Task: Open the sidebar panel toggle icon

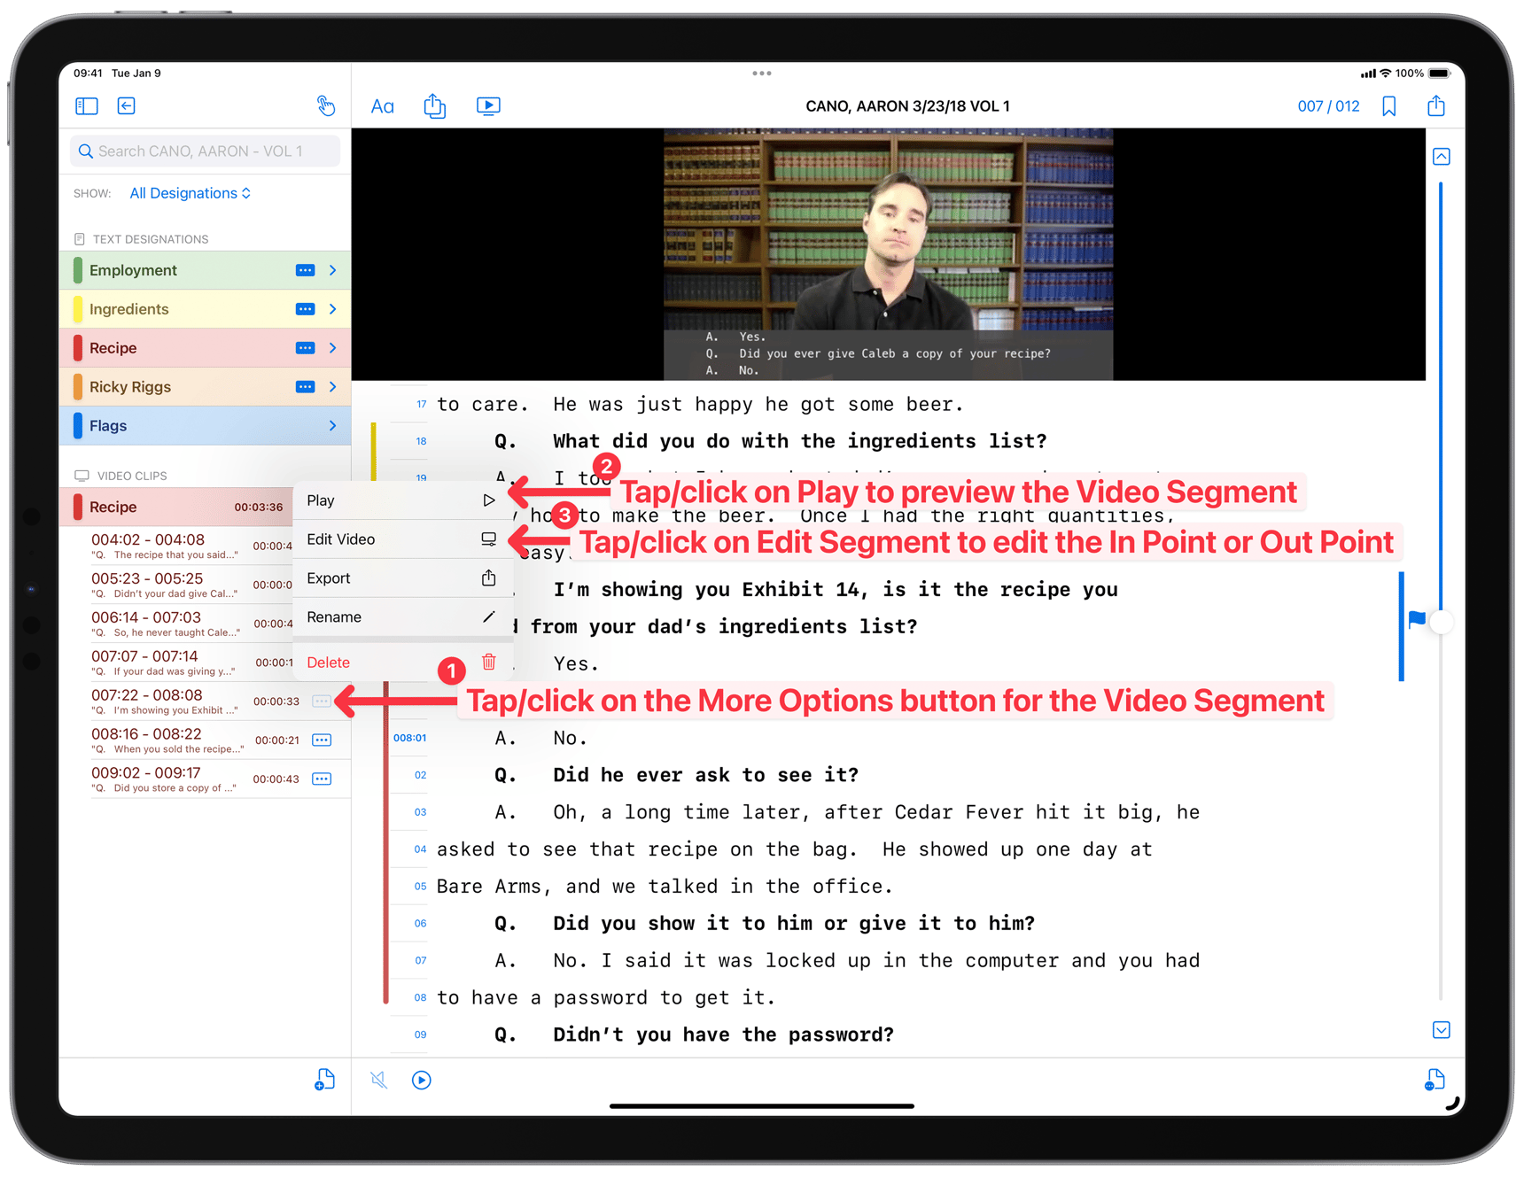Action: click(86, 105)
